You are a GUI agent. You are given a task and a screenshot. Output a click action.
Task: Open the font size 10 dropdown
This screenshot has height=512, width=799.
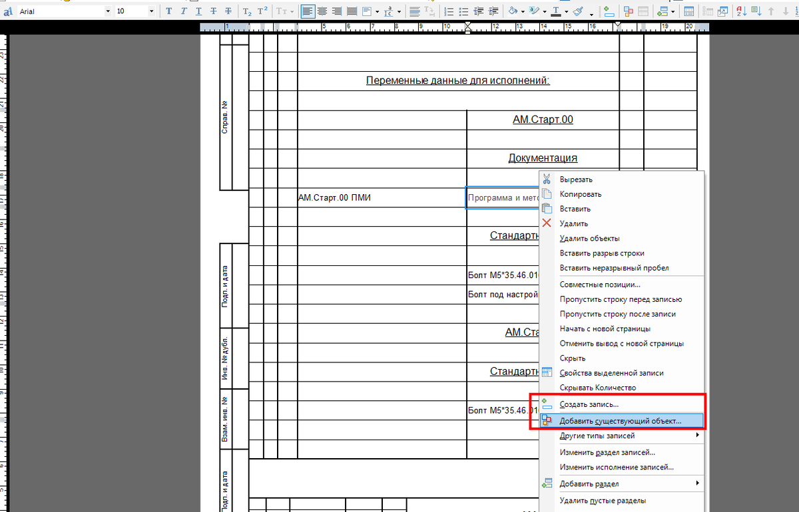[151, 11]
